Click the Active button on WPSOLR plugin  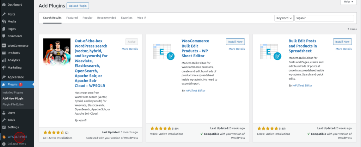[x=132, y=41]
